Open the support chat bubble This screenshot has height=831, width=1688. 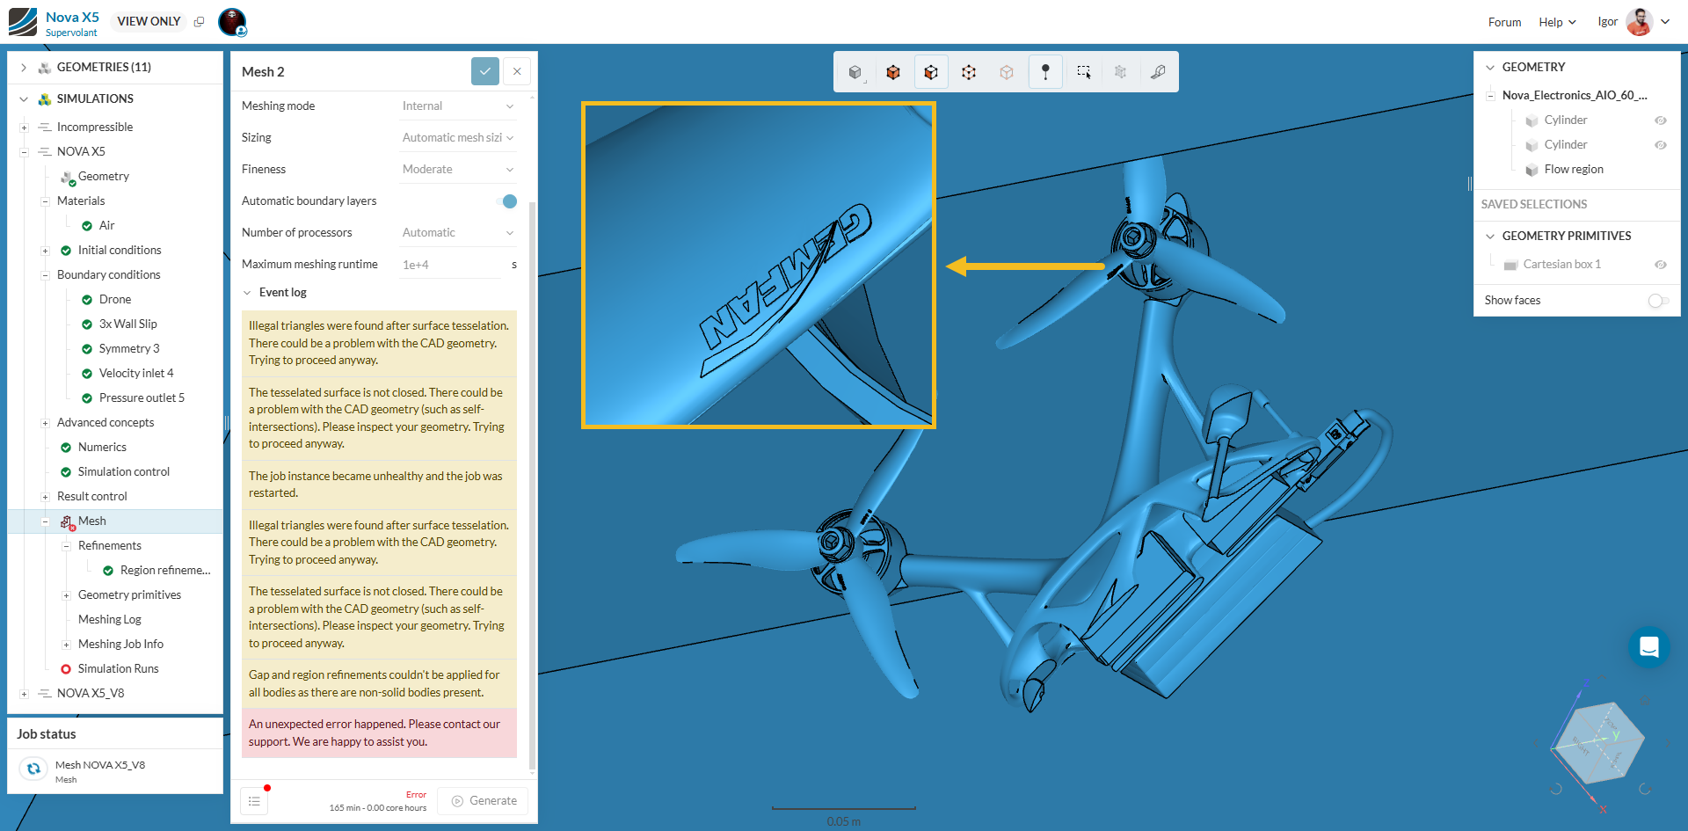[x=1648, y=647]
